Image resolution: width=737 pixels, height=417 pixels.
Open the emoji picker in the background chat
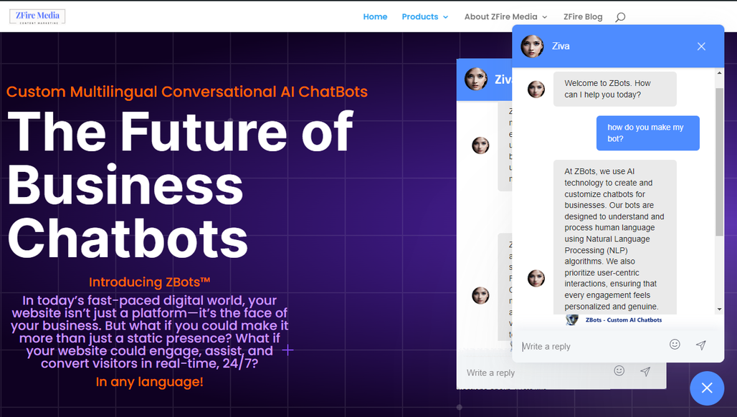pyautogui.click(x=619, y=370)
